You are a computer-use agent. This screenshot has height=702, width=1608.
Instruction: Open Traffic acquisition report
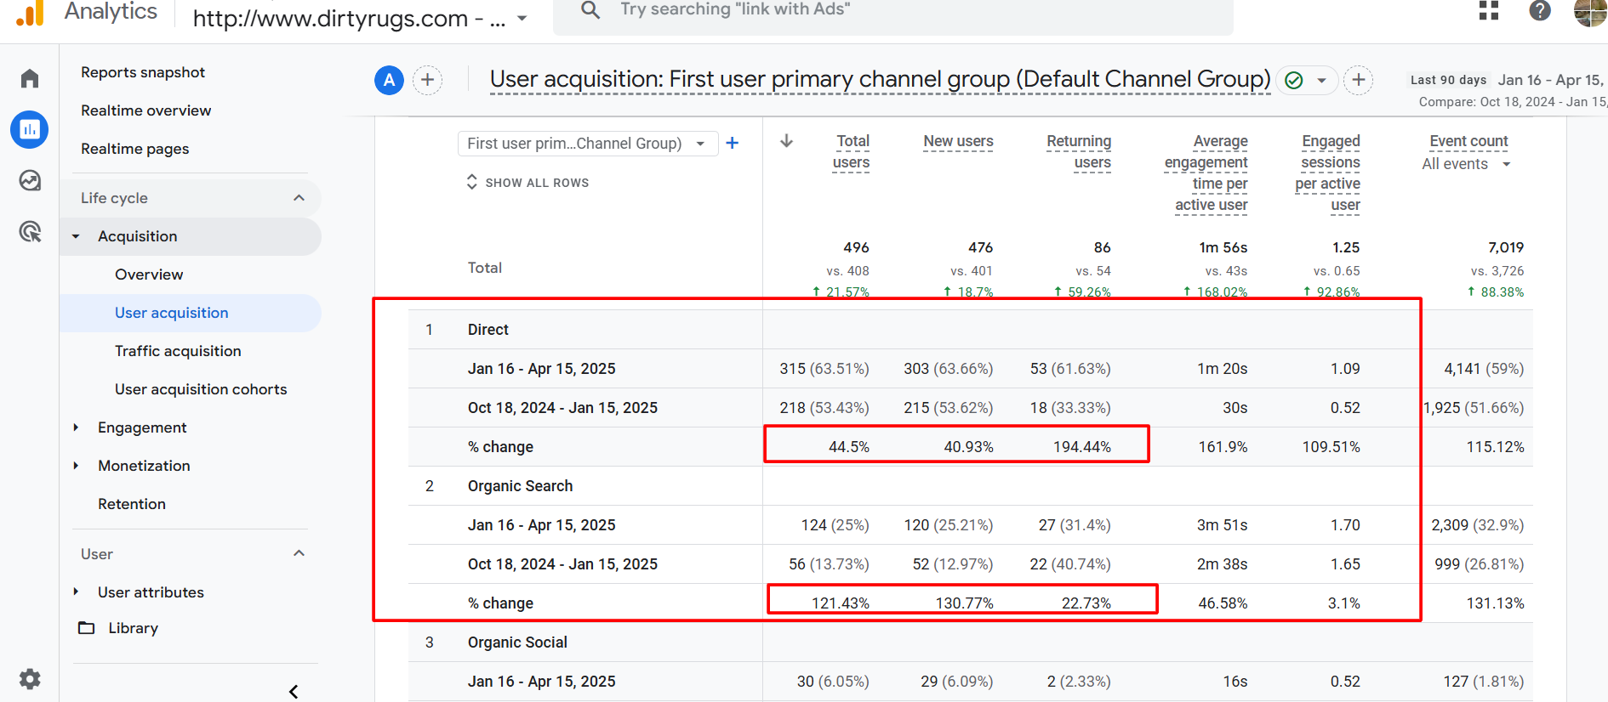(178, 351)
